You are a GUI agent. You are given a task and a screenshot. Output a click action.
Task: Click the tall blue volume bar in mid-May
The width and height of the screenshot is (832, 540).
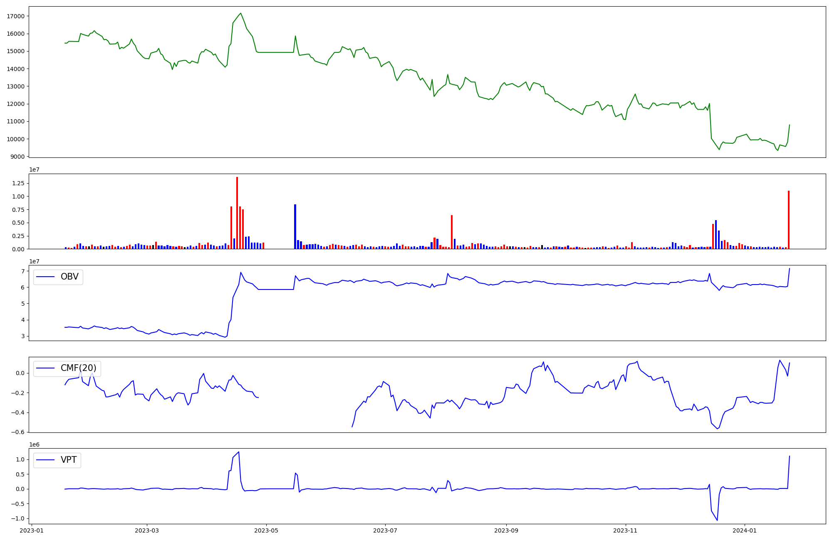pyautogui.click(x=295, y=226)
